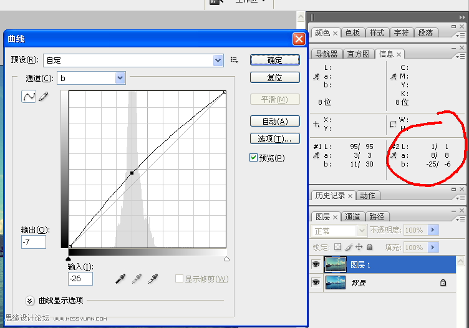
Task: Open the Opacity slider arrow
Action: [x=433, y=230]
